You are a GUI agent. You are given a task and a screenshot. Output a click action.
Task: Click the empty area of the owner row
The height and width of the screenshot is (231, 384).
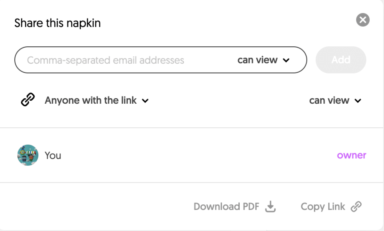192,155
